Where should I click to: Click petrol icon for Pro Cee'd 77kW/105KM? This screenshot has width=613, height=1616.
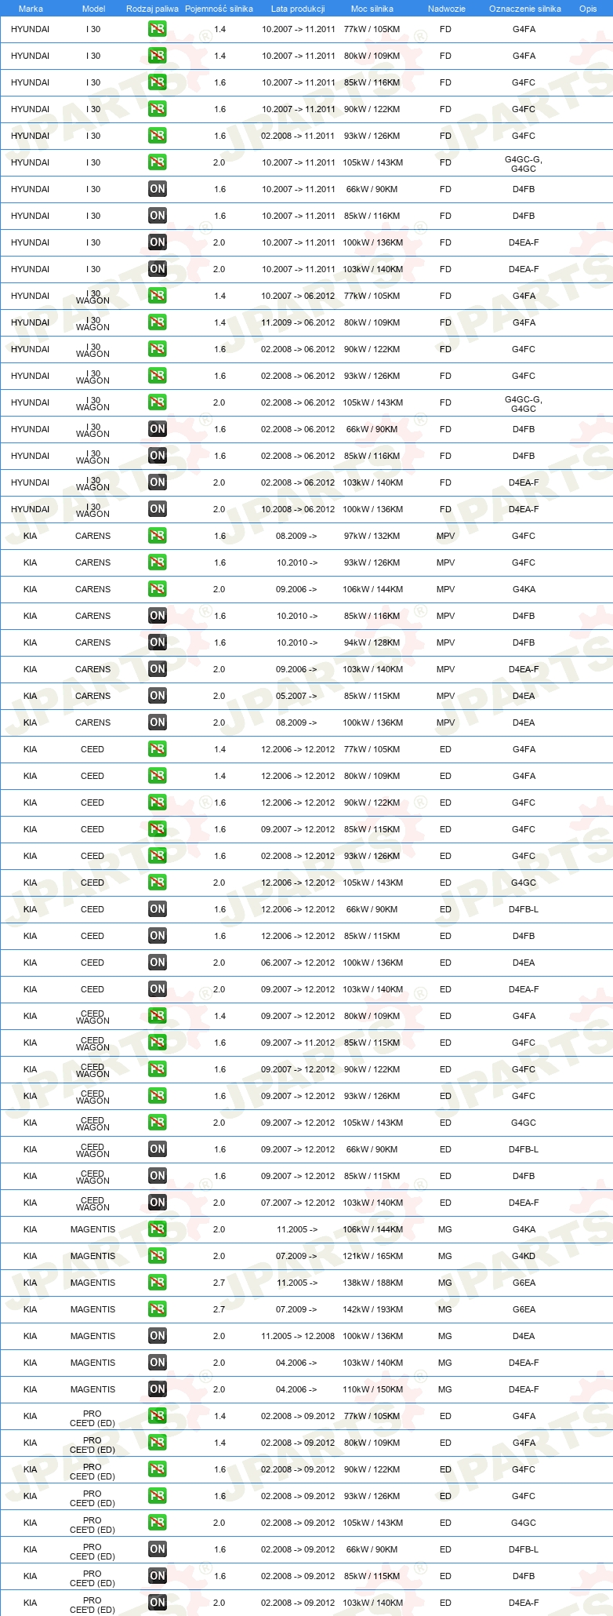coord(157,1416)
